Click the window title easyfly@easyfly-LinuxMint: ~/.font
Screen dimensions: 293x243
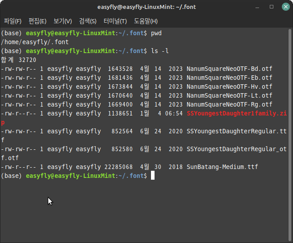tap(146, 7)
